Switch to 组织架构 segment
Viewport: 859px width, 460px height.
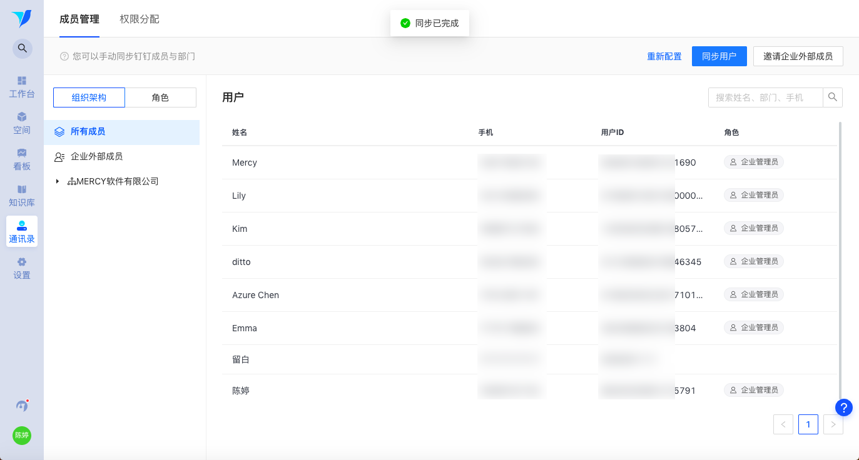89,97
